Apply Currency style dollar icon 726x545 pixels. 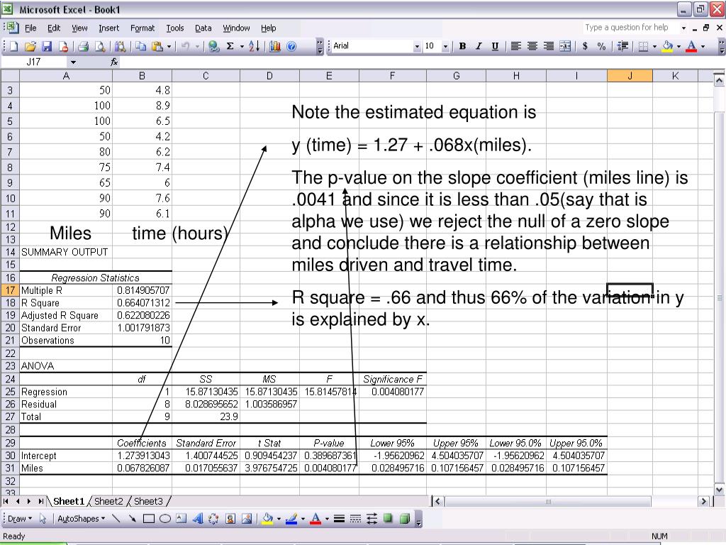coord(585,46)
